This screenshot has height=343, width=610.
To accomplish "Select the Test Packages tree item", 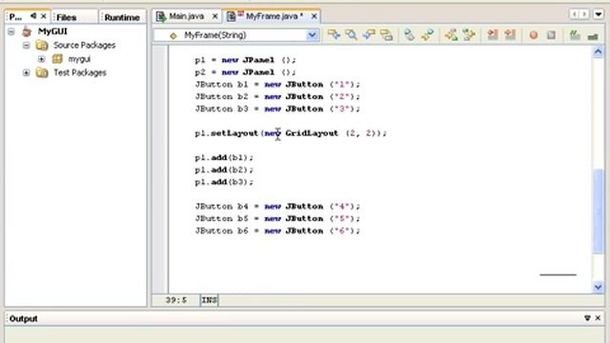I will tap(80, 72).
